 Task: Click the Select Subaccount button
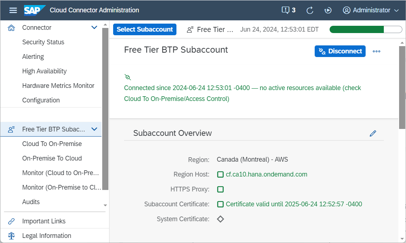[x=145, y=29]
